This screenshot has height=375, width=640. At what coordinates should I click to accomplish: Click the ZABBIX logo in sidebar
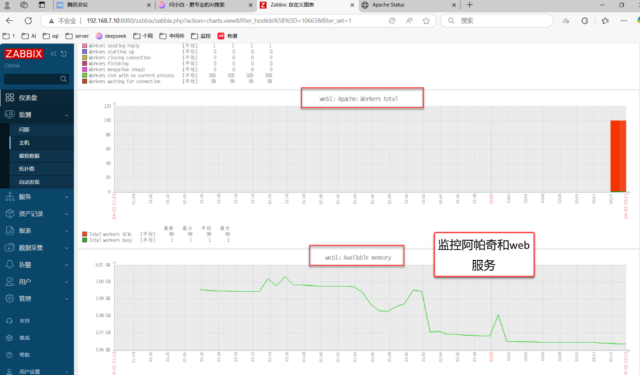24,54
